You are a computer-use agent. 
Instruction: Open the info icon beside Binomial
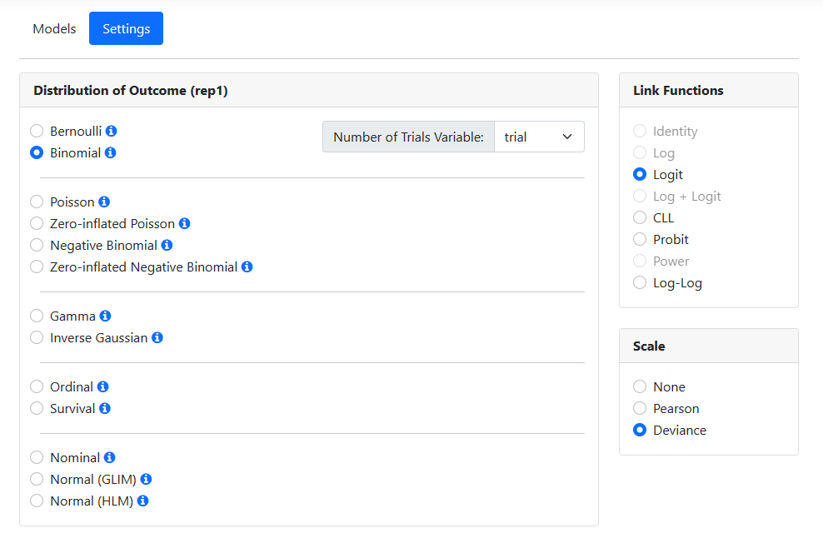tap(111, 153)
